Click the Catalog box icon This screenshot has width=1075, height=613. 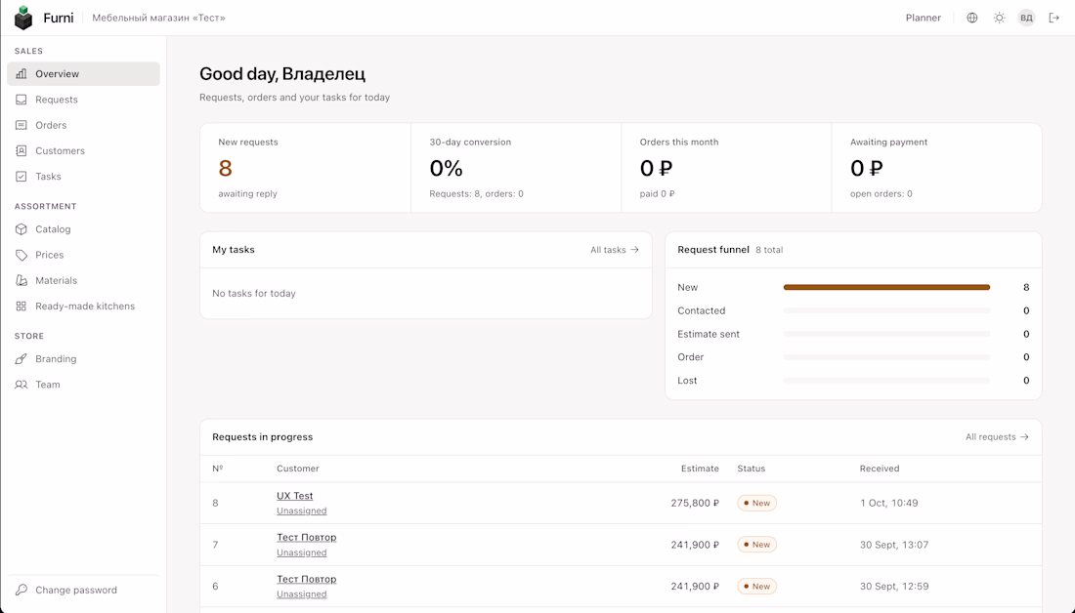point(21,229)
